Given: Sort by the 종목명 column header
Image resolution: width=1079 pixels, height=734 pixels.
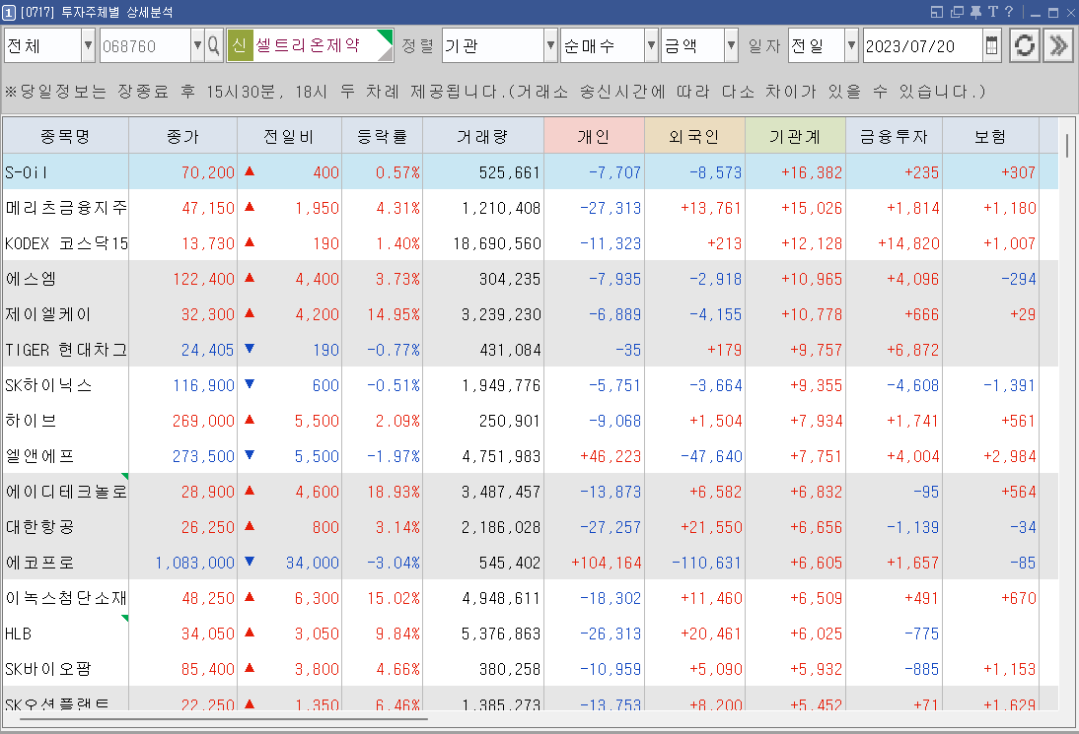Looking at the screenshot, I should pos(65,136).
